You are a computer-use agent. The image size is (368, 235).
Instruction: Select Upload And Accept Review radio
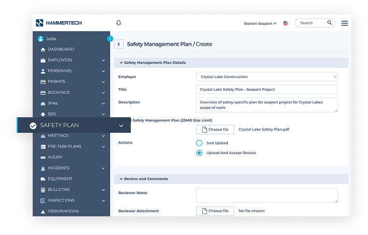click(x=199, y=153)
